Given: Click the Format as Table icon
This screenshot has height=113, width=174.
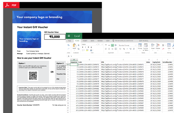Looking at the screenshot, I should 146,45.
